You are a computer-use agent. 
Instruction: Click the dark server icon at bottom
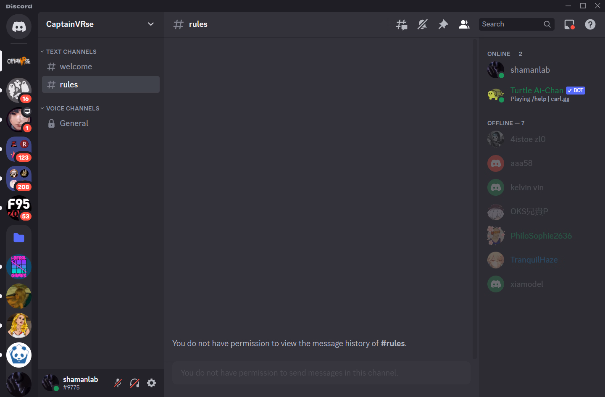pyautogui.click(x=19, y=384)
